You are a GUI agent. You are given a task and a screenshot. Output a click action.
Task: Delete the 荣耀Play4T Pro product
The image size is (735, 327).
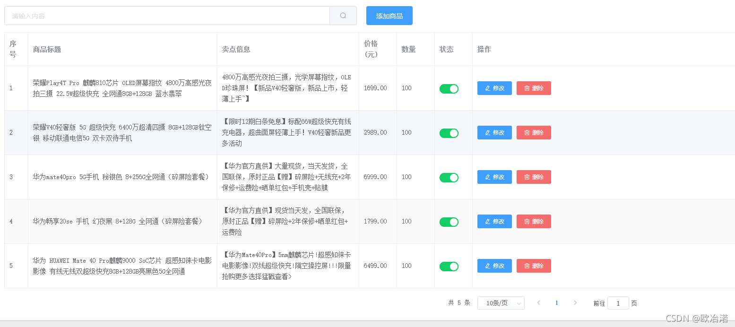pyautogui.click(x=534, y=88)
